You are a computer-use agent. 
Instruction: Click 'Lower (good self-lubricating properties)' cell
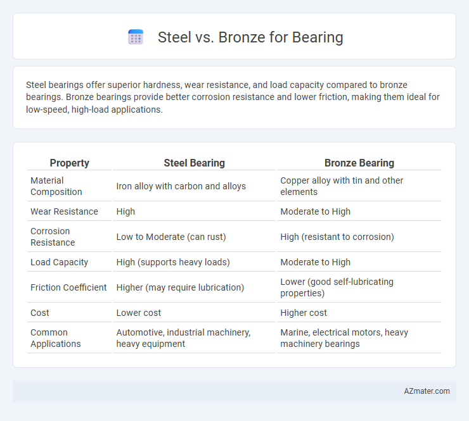337,287
